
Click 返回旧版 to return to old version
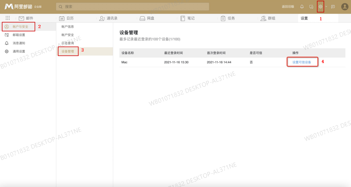288,7
